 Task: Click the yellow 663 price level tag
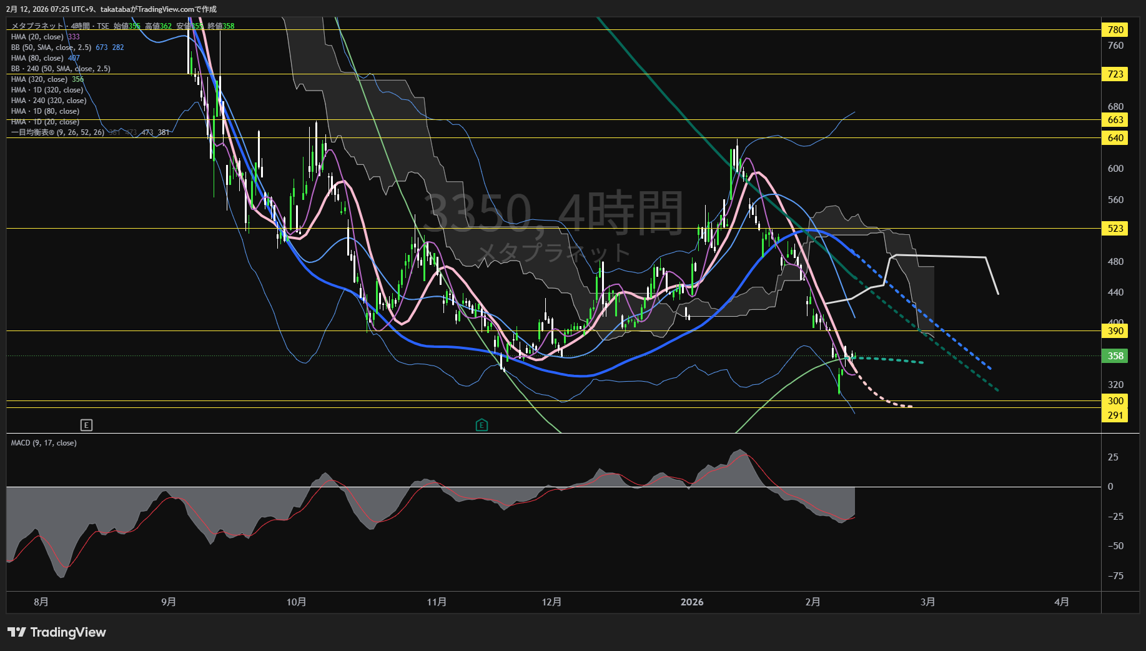pyautogui.click(x=1115, y=120)
